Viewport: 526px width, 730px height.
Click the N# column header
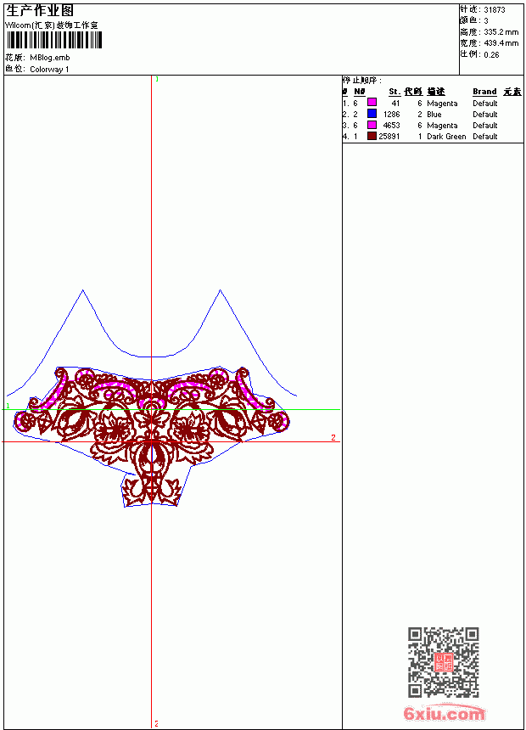point(360,92)
